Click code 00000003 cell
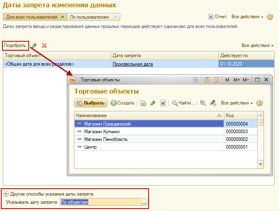This screenshot has height=211, width=279. coord(241,132)
